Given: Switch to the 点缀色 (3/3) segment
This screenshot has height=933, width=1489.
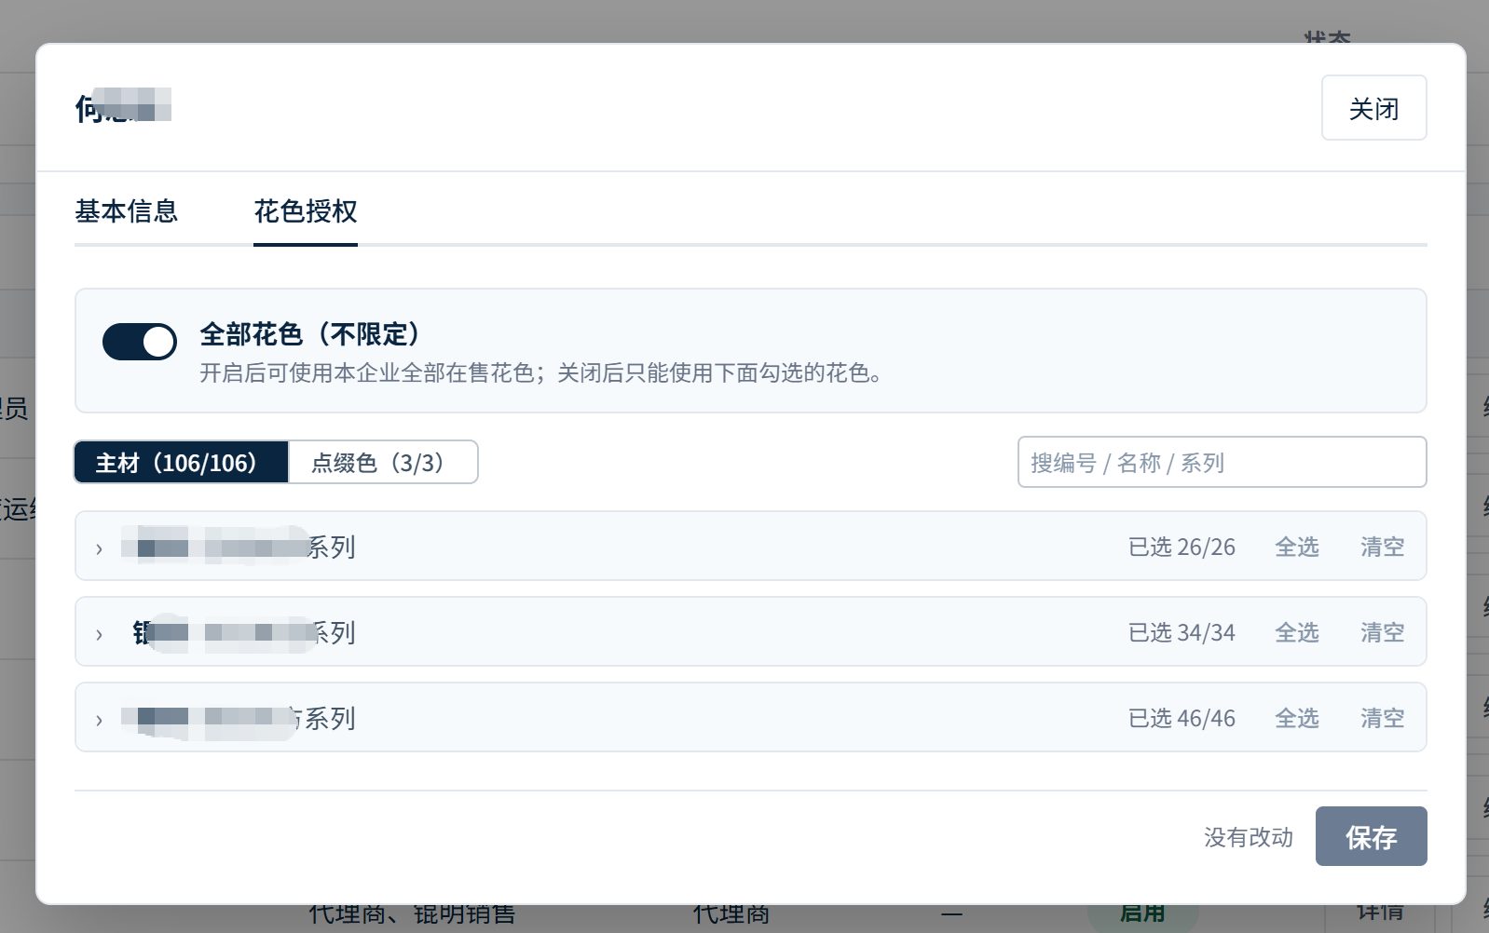Looking at the screenshot, I should (383, 463).
